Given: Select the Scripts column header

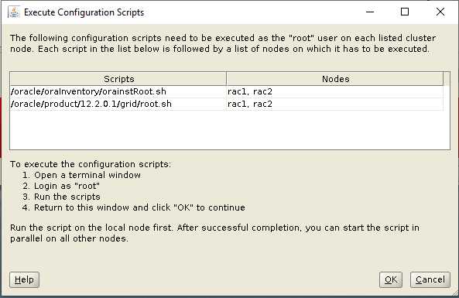Looking at the screenshot, I should pyautogui.click(x=118, y=79).
